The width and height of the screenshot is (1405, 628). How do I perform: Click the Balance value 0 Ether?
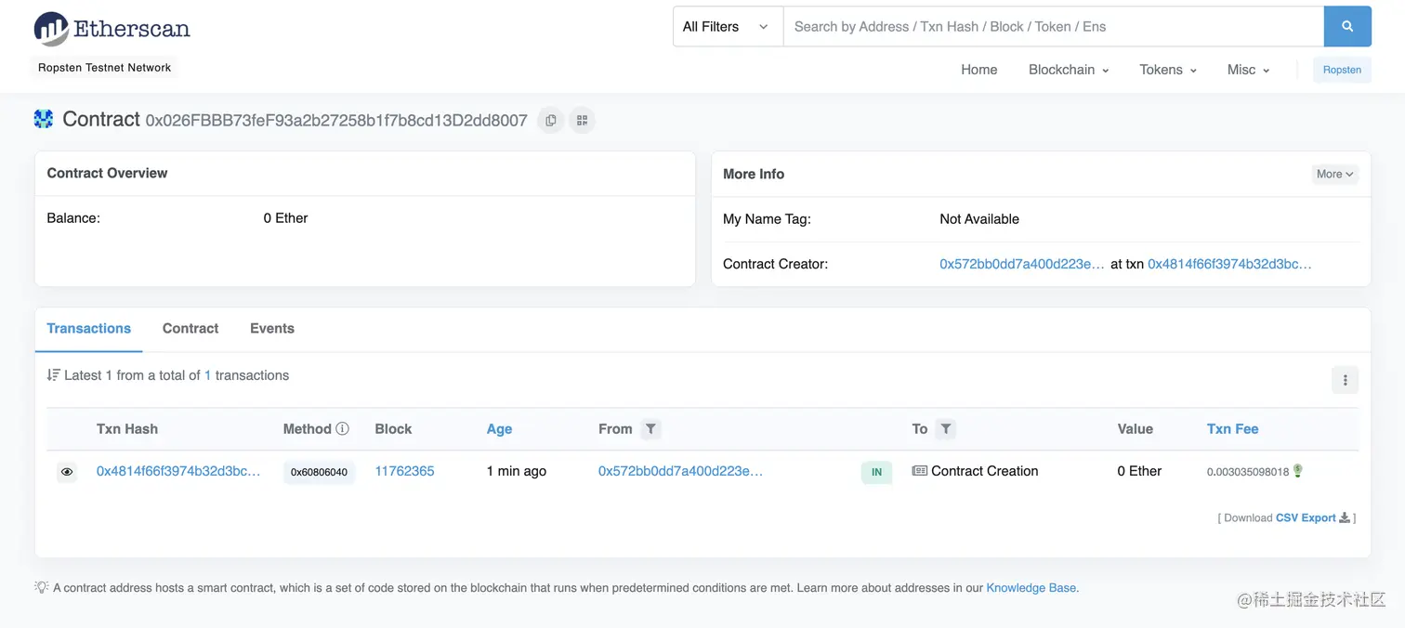[x=285, y=218]
